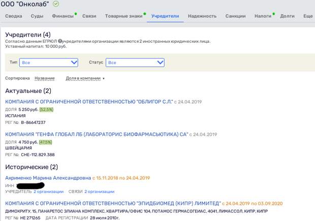Click Уставный капитал 10 000 руб. text
The height and width of the screenshot is (221, 315).
coord(36,46)
